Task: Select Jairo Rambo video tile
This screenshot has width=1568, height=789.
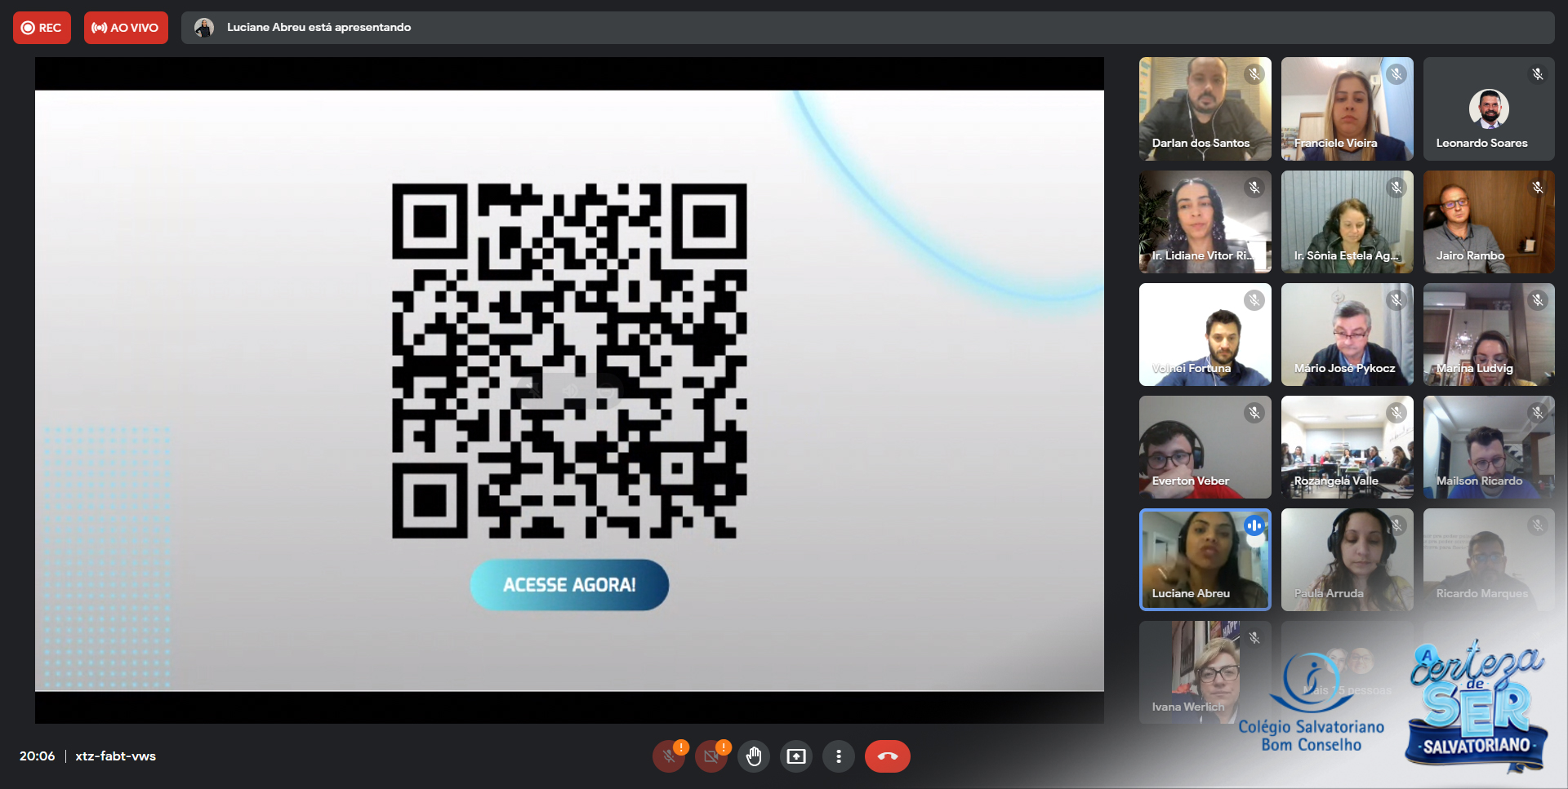Action: click(1489, 222)
